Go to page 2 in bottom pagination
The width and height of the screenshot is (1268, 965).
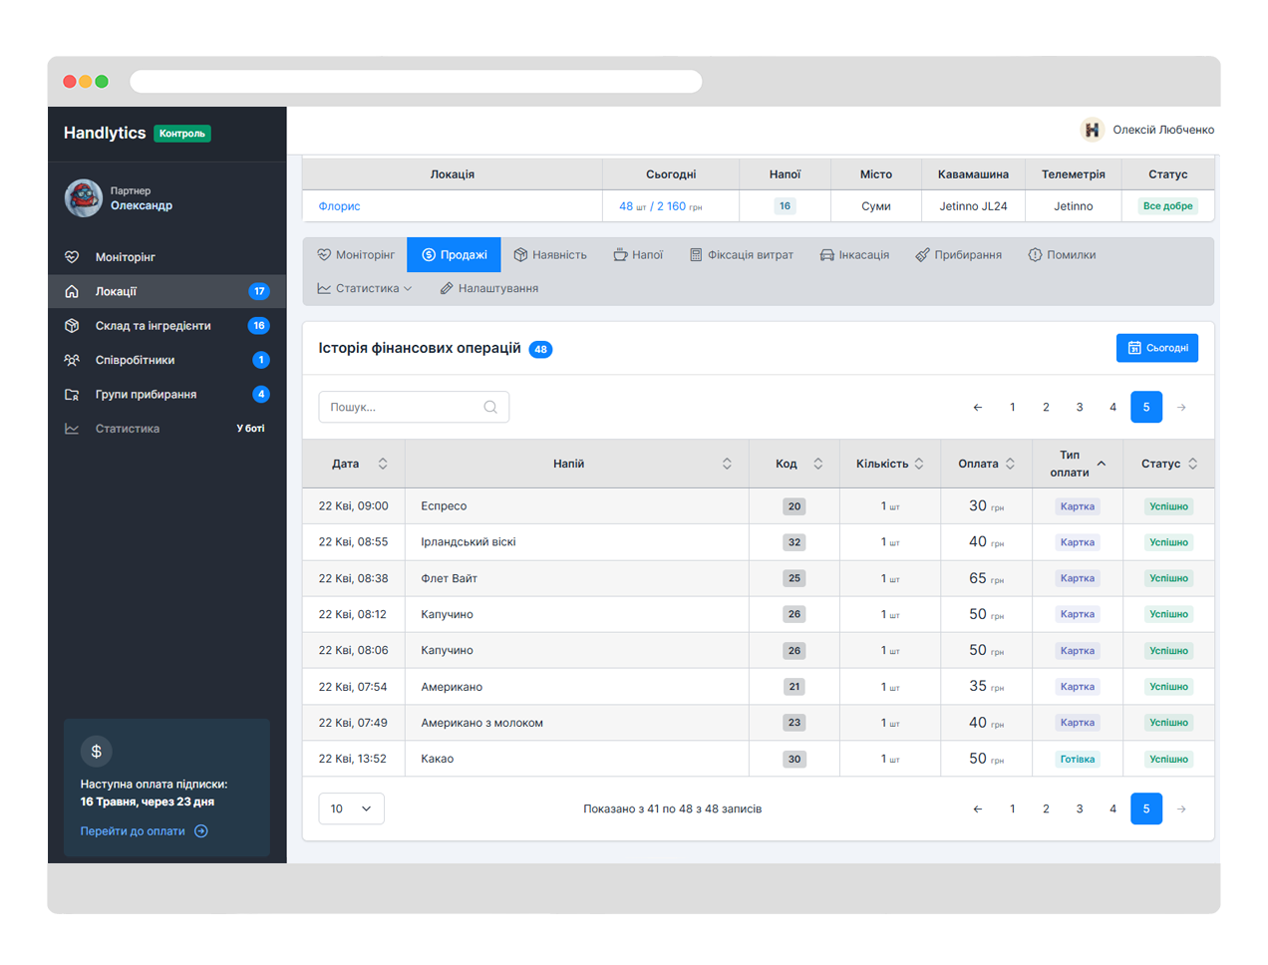(1046, 808)
